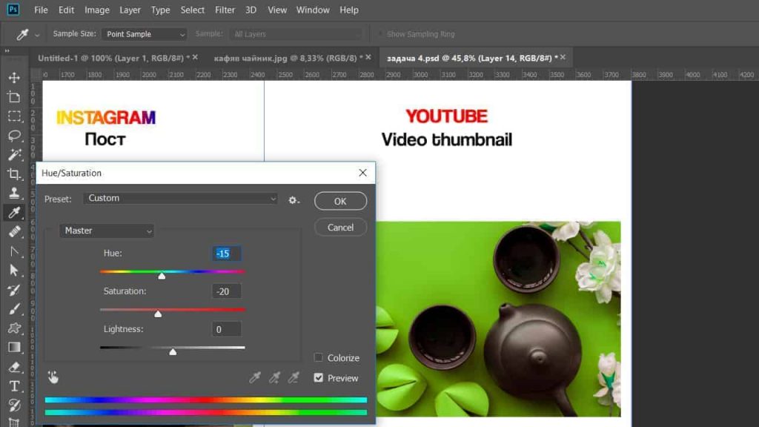Click the green teapot image on canvas
The height and width of the screenshot is (427, 759).
point(498,319)
